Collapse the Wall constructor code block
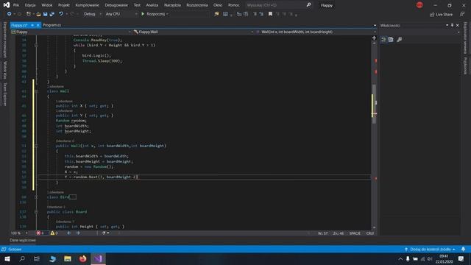 pyautogui.click(x=36, y=146)
